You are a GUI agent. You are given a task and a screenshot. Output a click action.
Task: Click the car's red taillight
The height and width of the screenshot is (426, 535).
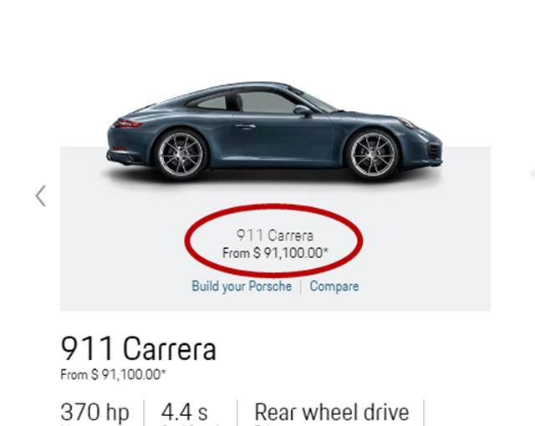(x=128, y=124)
